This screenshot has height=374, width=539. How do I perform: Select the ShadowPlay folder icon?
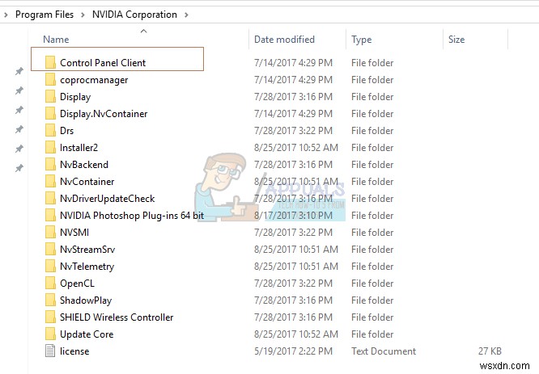point(50,300)
